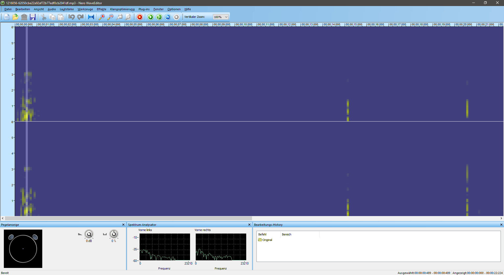Click the 00:00:10:000 mark on the time ruler

[244, 25]
